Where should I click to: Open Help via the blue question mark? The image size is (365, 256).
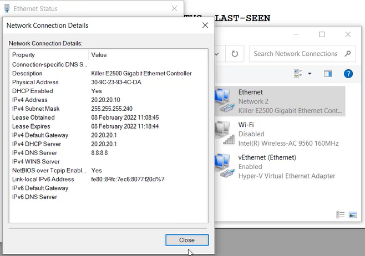coord(348,74)
